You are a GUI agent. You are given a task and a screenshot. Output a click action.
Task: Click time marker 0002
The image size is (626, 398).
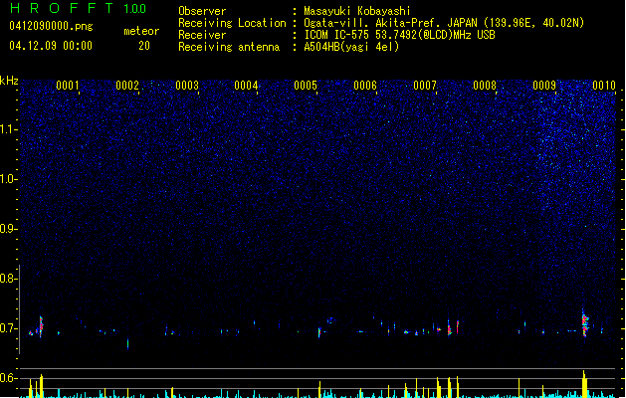(x=127, y=86)
